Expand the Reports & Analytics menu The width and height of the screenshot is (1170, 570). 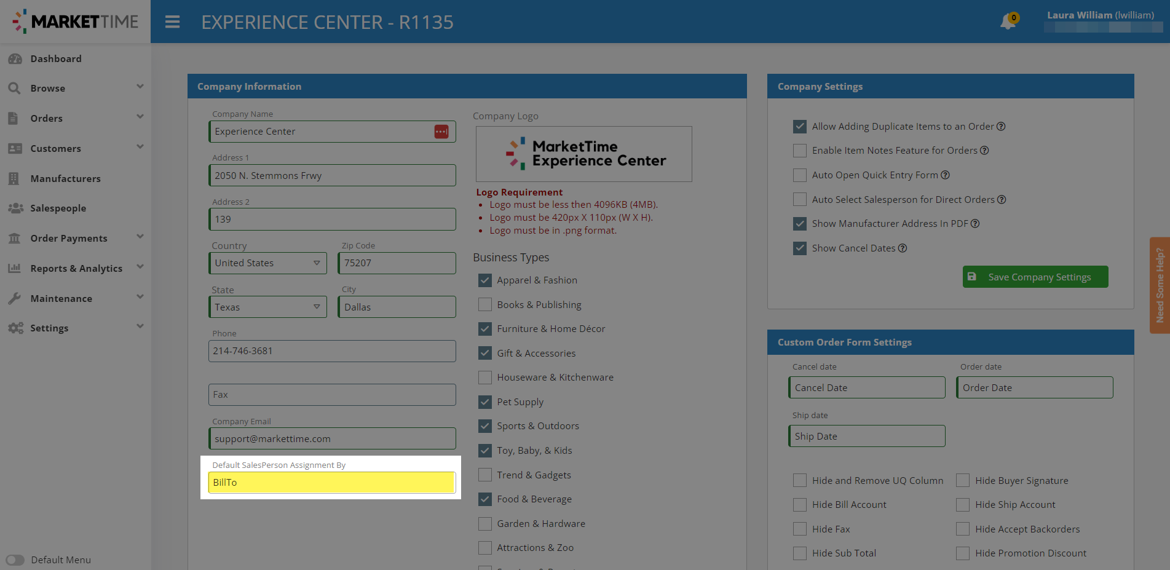[x=76, y=268]
